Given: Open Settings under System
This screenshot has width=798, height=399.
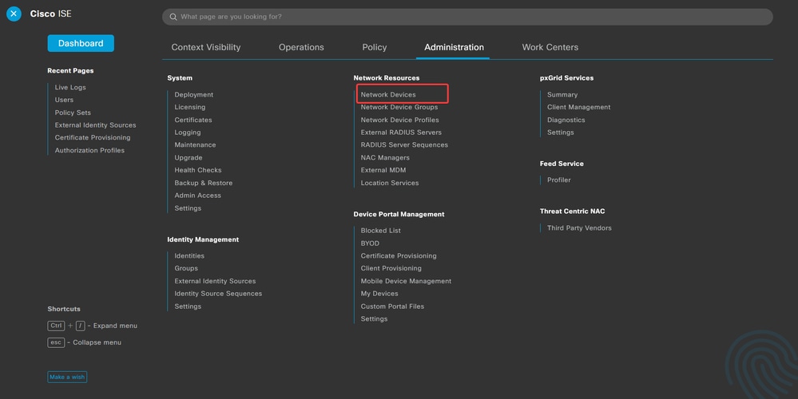Looking at the screenshot, I should (x=188, y=208).
